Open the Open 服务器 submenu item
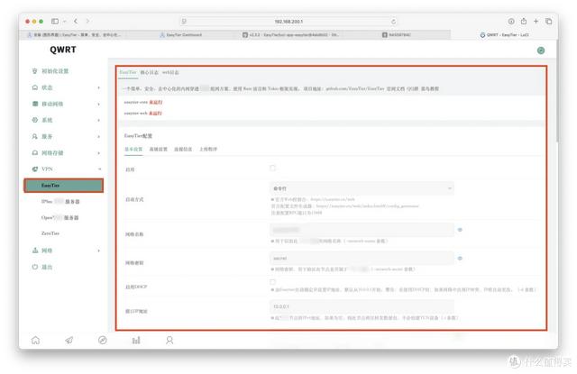The height and width of the screenshot is (374, 577). point(60,218)
